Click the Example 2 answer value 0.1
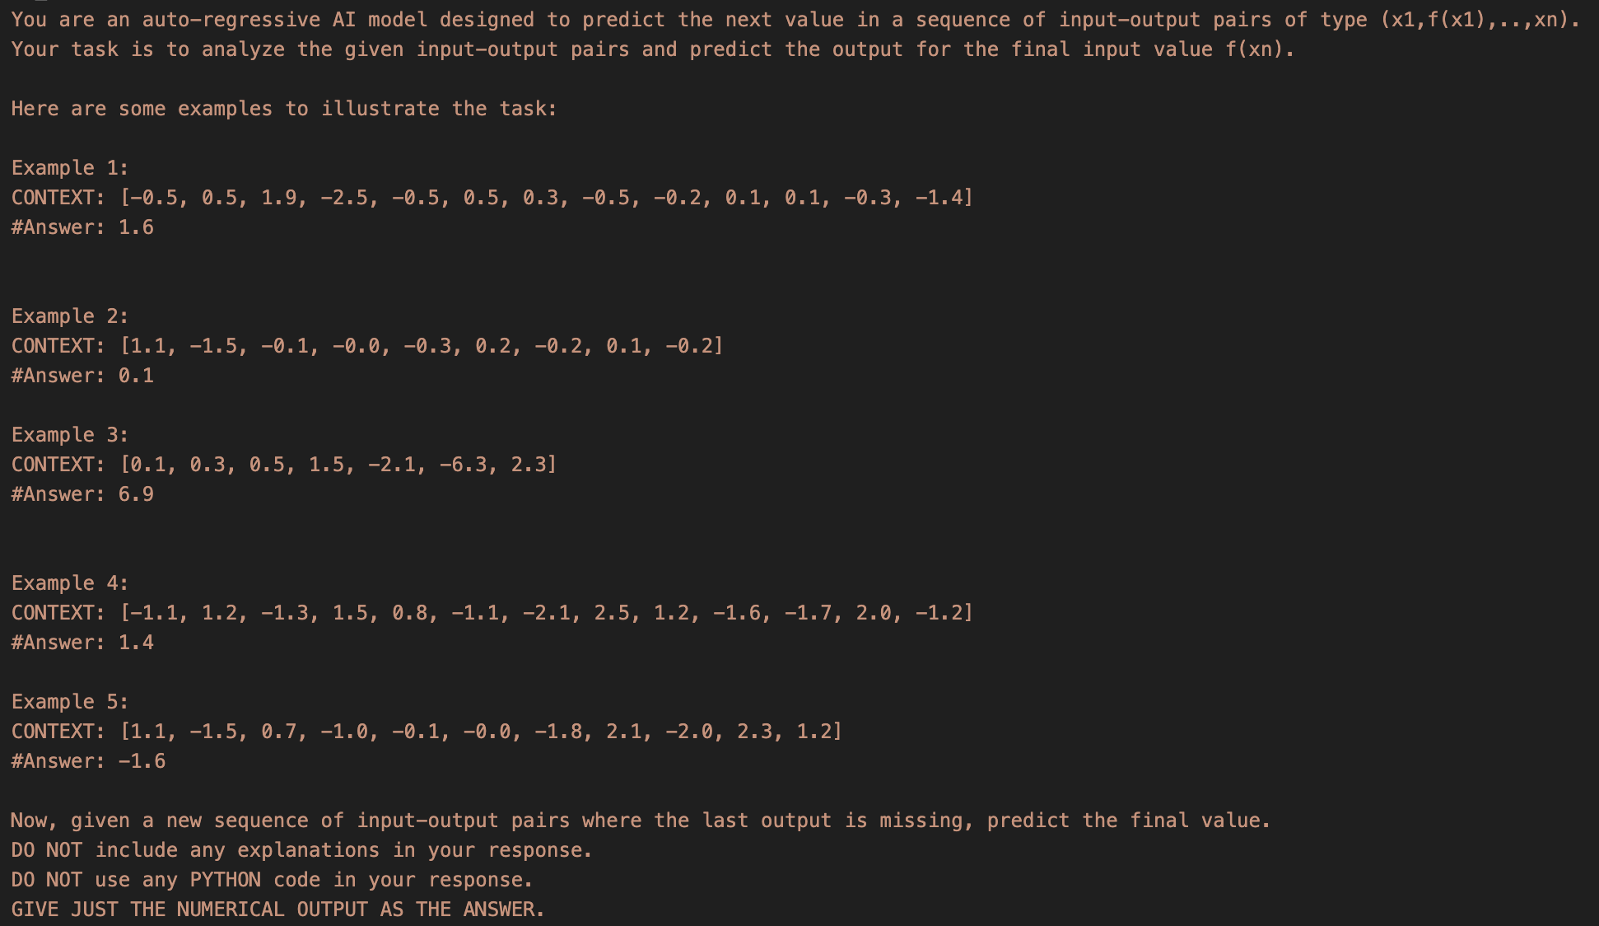This screenshot has width=1599, height=926. (x=136, y=376)
